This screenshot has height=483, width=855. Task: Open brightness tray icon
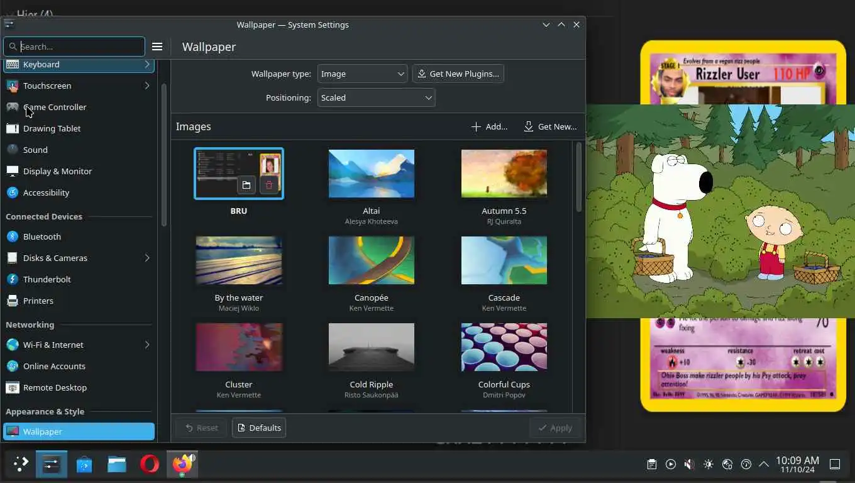point(709,465)
